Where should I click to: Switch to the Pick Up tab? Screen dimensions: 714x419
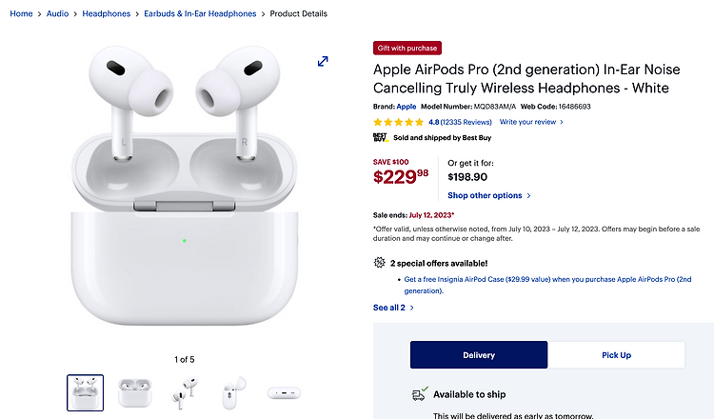pyautogui.click(x=616, y=355)
